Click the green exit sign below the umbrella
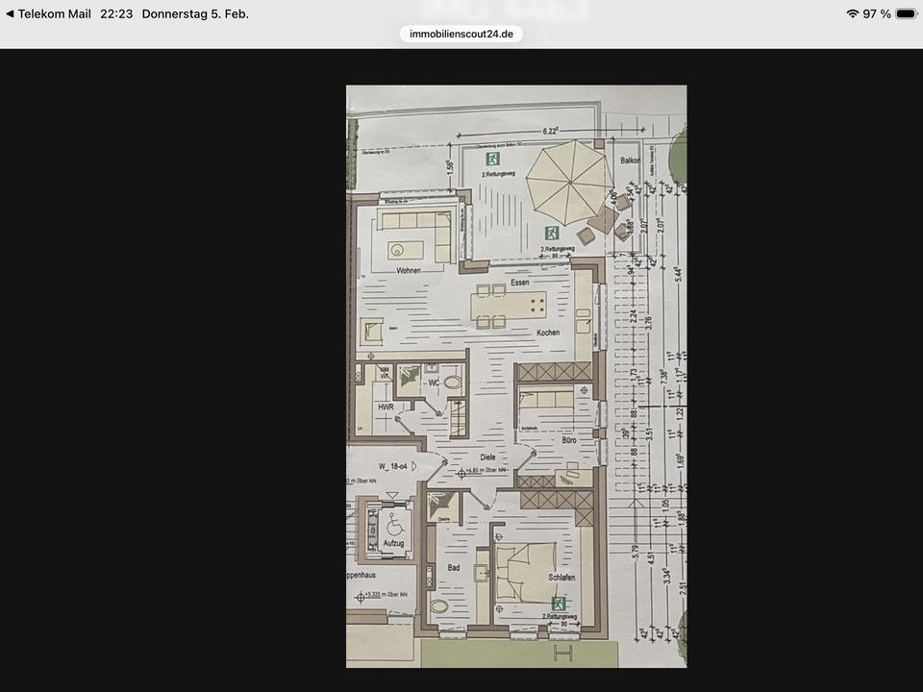The height and width of the screenshot is (692, 923). pos(552,232)
